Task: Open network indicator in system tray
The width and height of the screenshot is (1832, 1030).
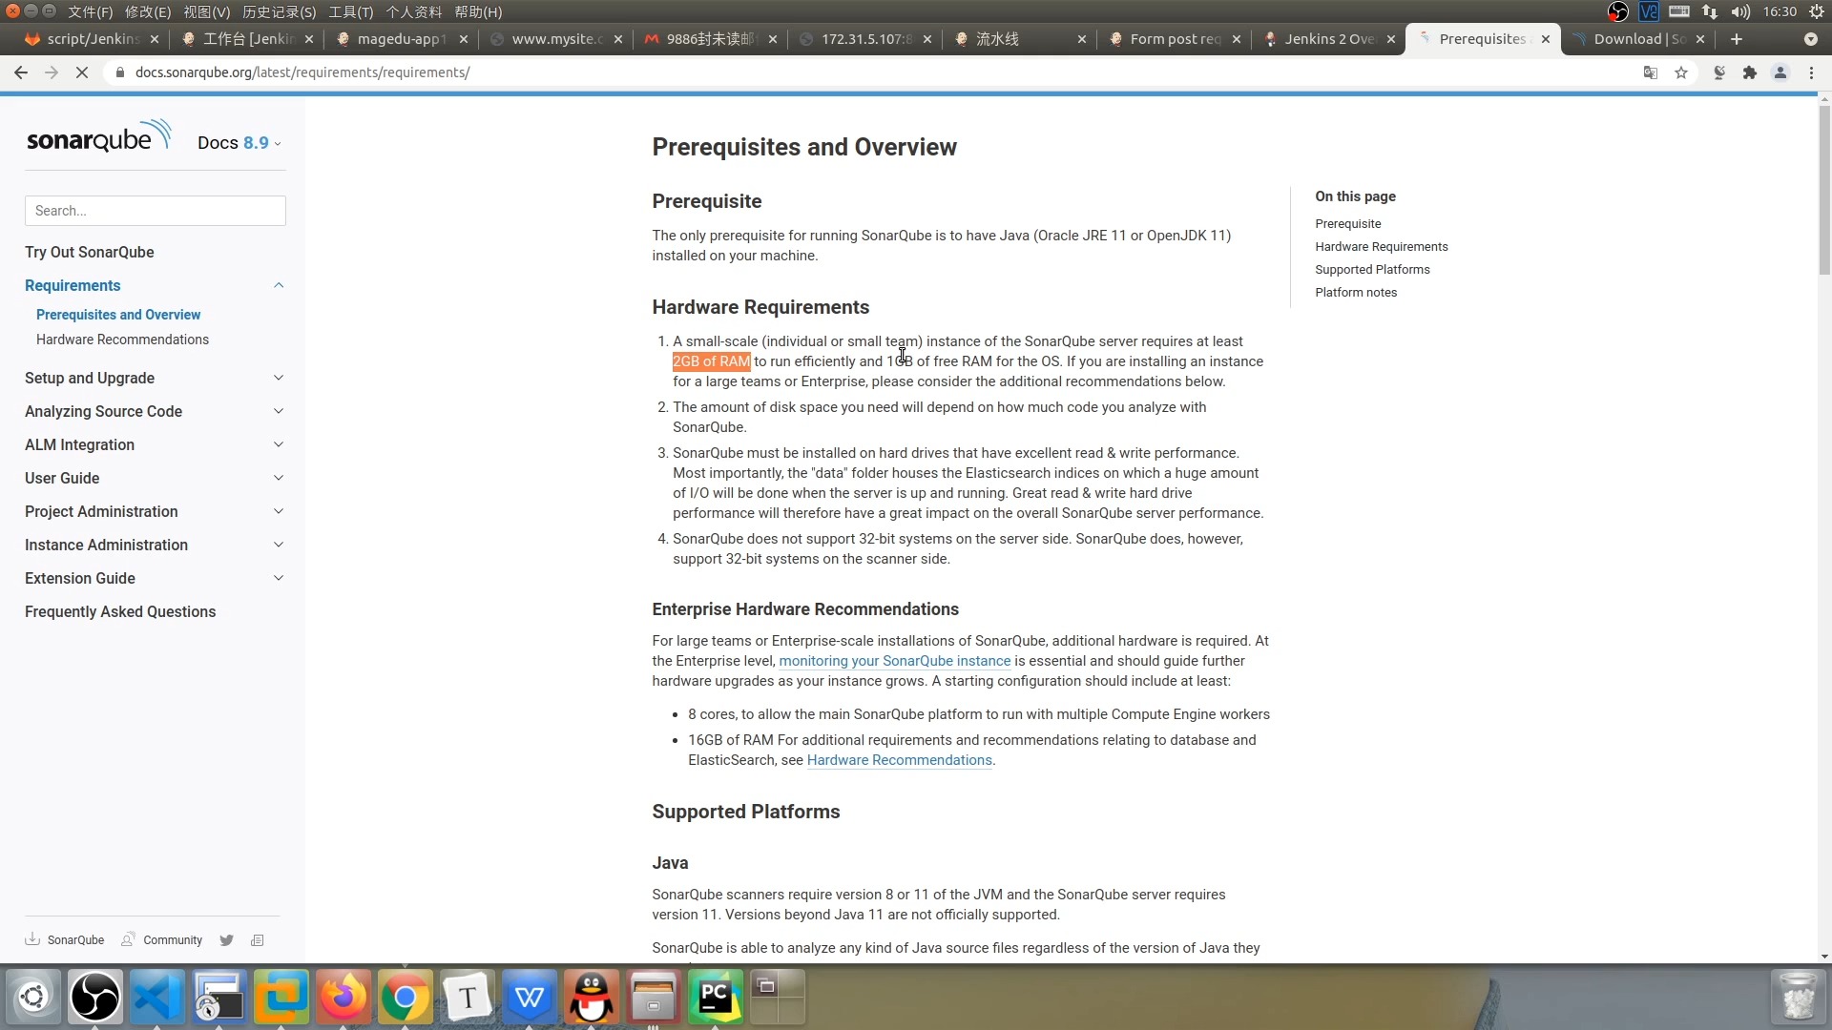Action: (1710, 11)
